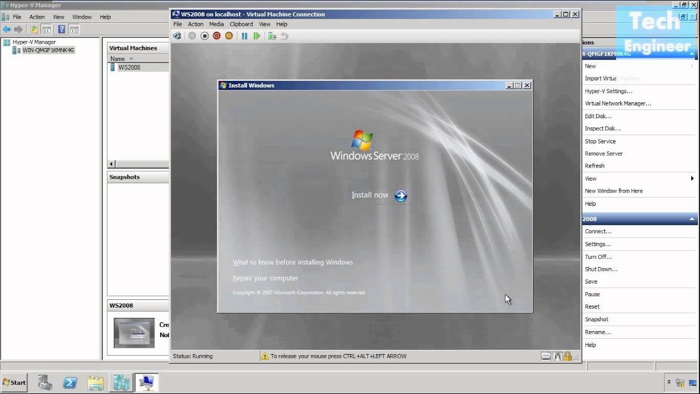Open Virtual Network Manager
The height and width of the screenshot is (394, 700).
(618, 103)
